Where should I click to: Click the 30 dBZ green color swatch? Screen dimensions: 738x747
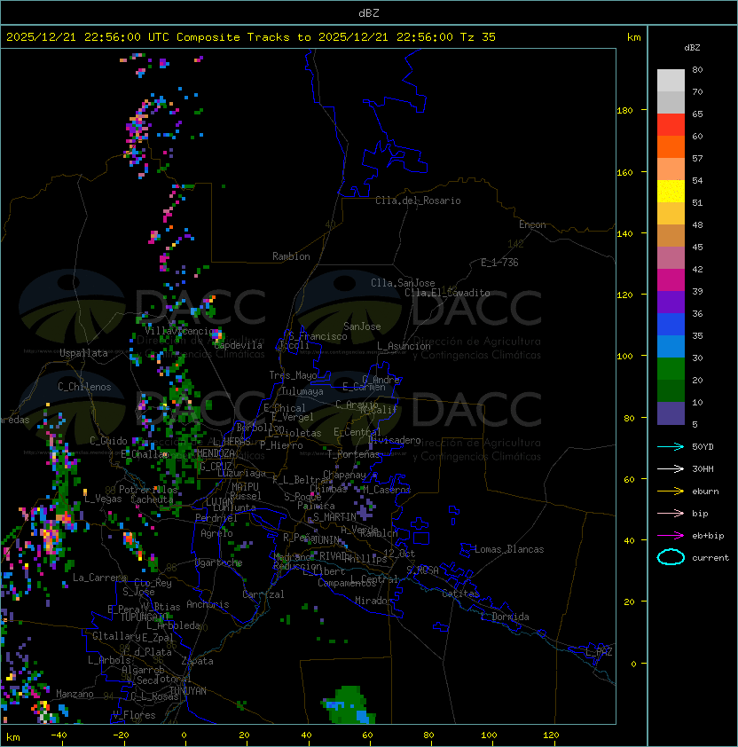pos(671,368)
